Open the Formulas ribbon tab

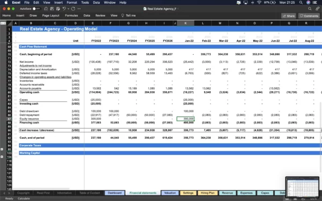pyautogui.click(x=71, y=16)
